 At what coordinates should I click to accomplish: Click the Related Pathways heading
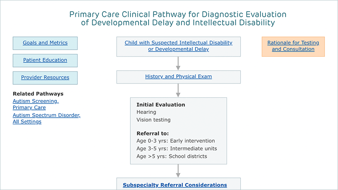[x=38, y=94]
